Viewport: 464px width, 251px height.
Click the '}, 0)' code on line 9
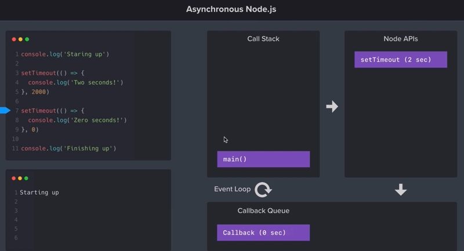pos(30,129)
